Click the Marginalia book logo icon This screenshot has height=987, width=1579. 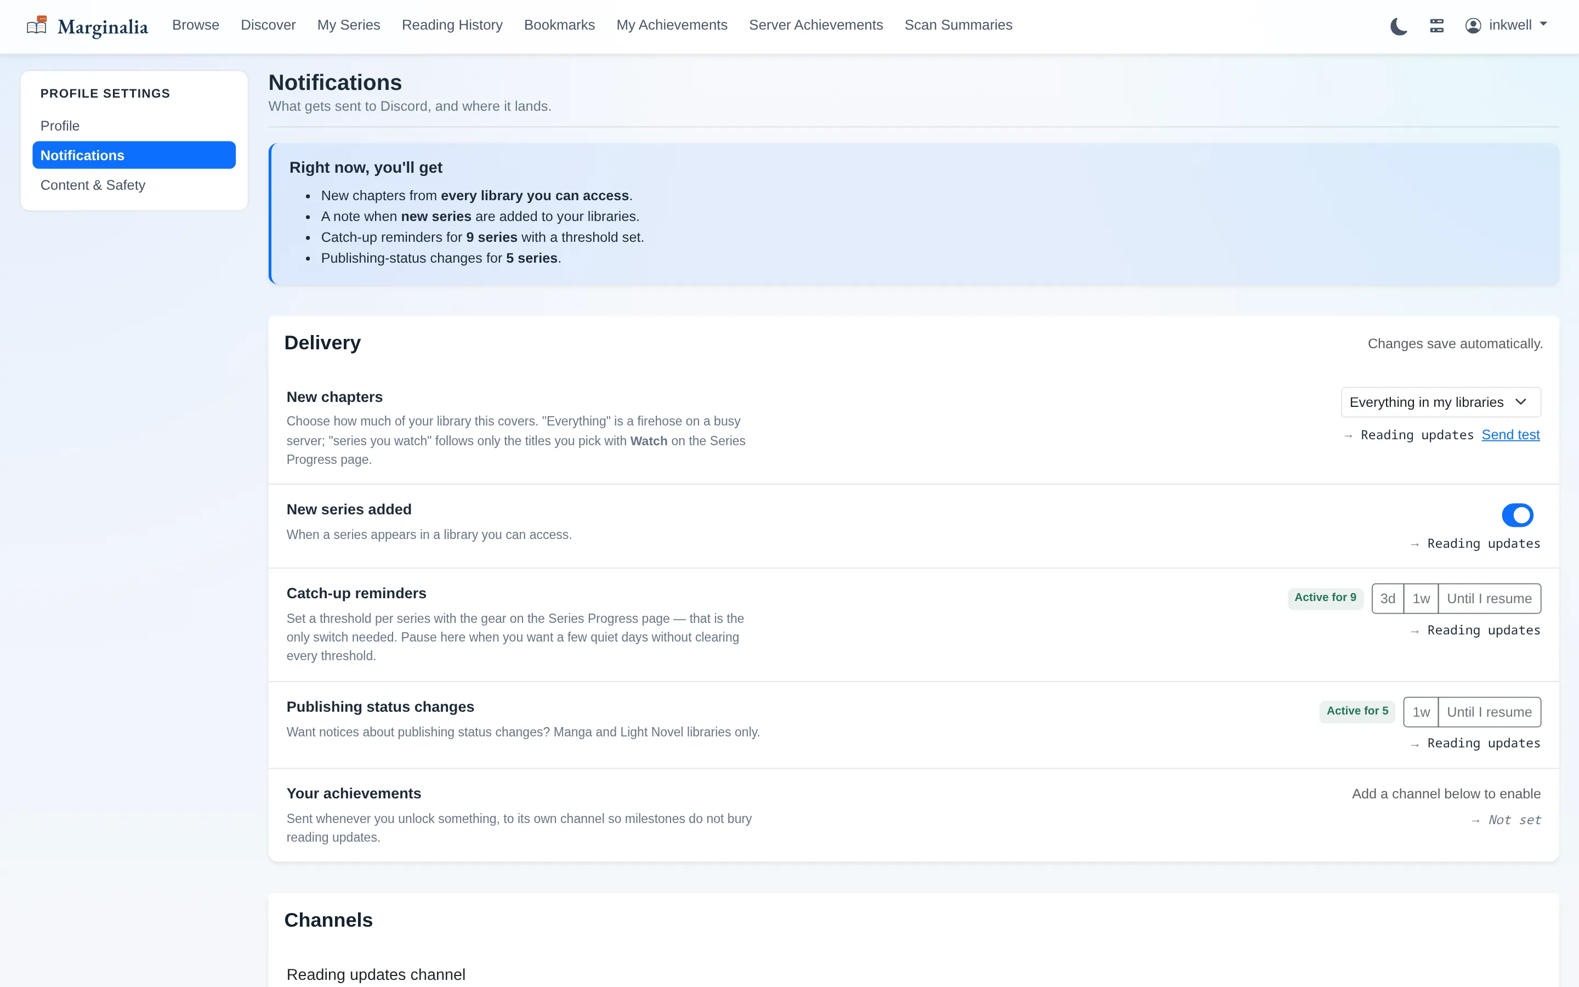tap(37, 25)
